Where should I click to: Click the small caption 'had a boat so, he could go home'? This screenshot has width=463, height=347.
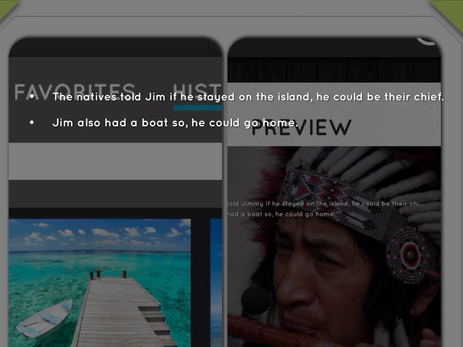coord(280,214)
